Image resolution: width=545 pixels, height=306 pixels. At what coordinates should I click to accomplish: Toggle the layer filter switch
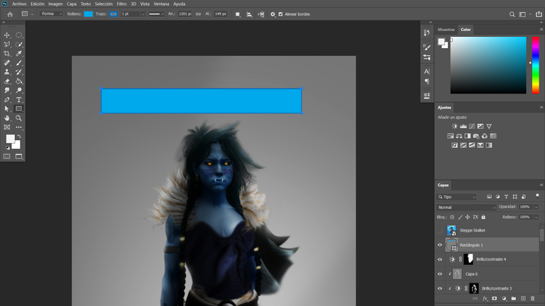pos(537,196)
